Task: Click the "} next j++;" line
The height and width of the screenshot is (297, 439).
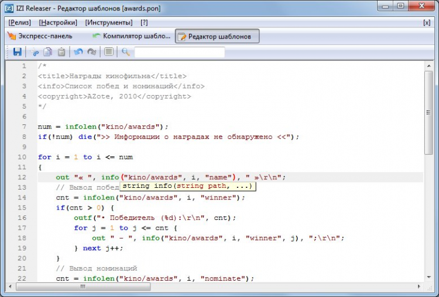Action: 98,248
